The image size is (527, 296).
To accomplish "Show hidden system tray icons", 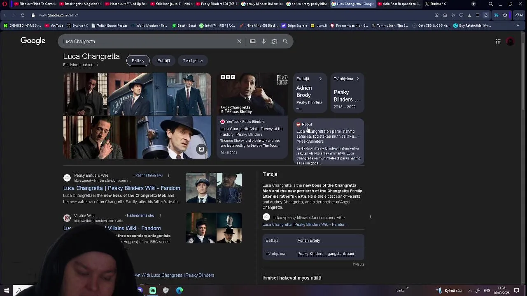I will tap(470, 290).
